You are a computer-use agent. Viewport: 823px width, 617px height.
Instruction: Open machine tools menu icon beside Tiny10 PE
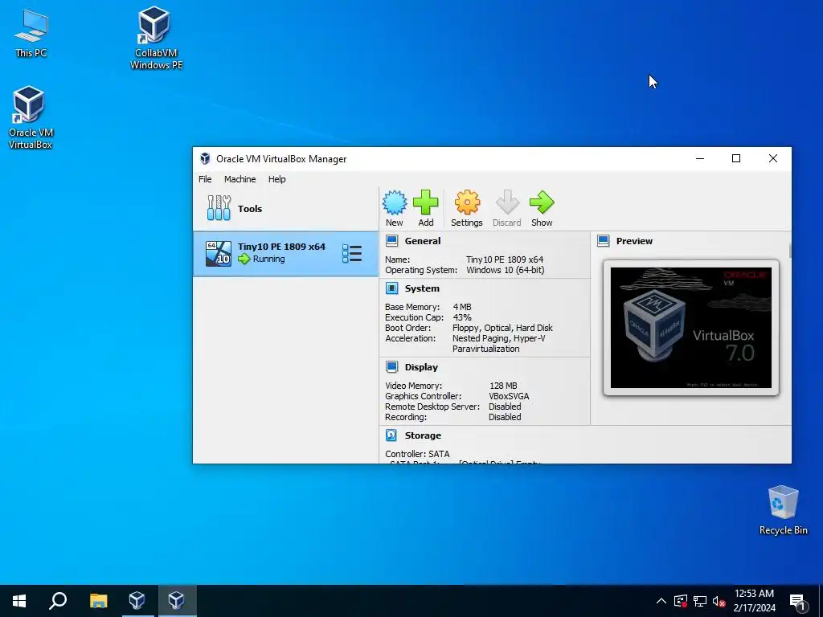click(x=352, y=253)
